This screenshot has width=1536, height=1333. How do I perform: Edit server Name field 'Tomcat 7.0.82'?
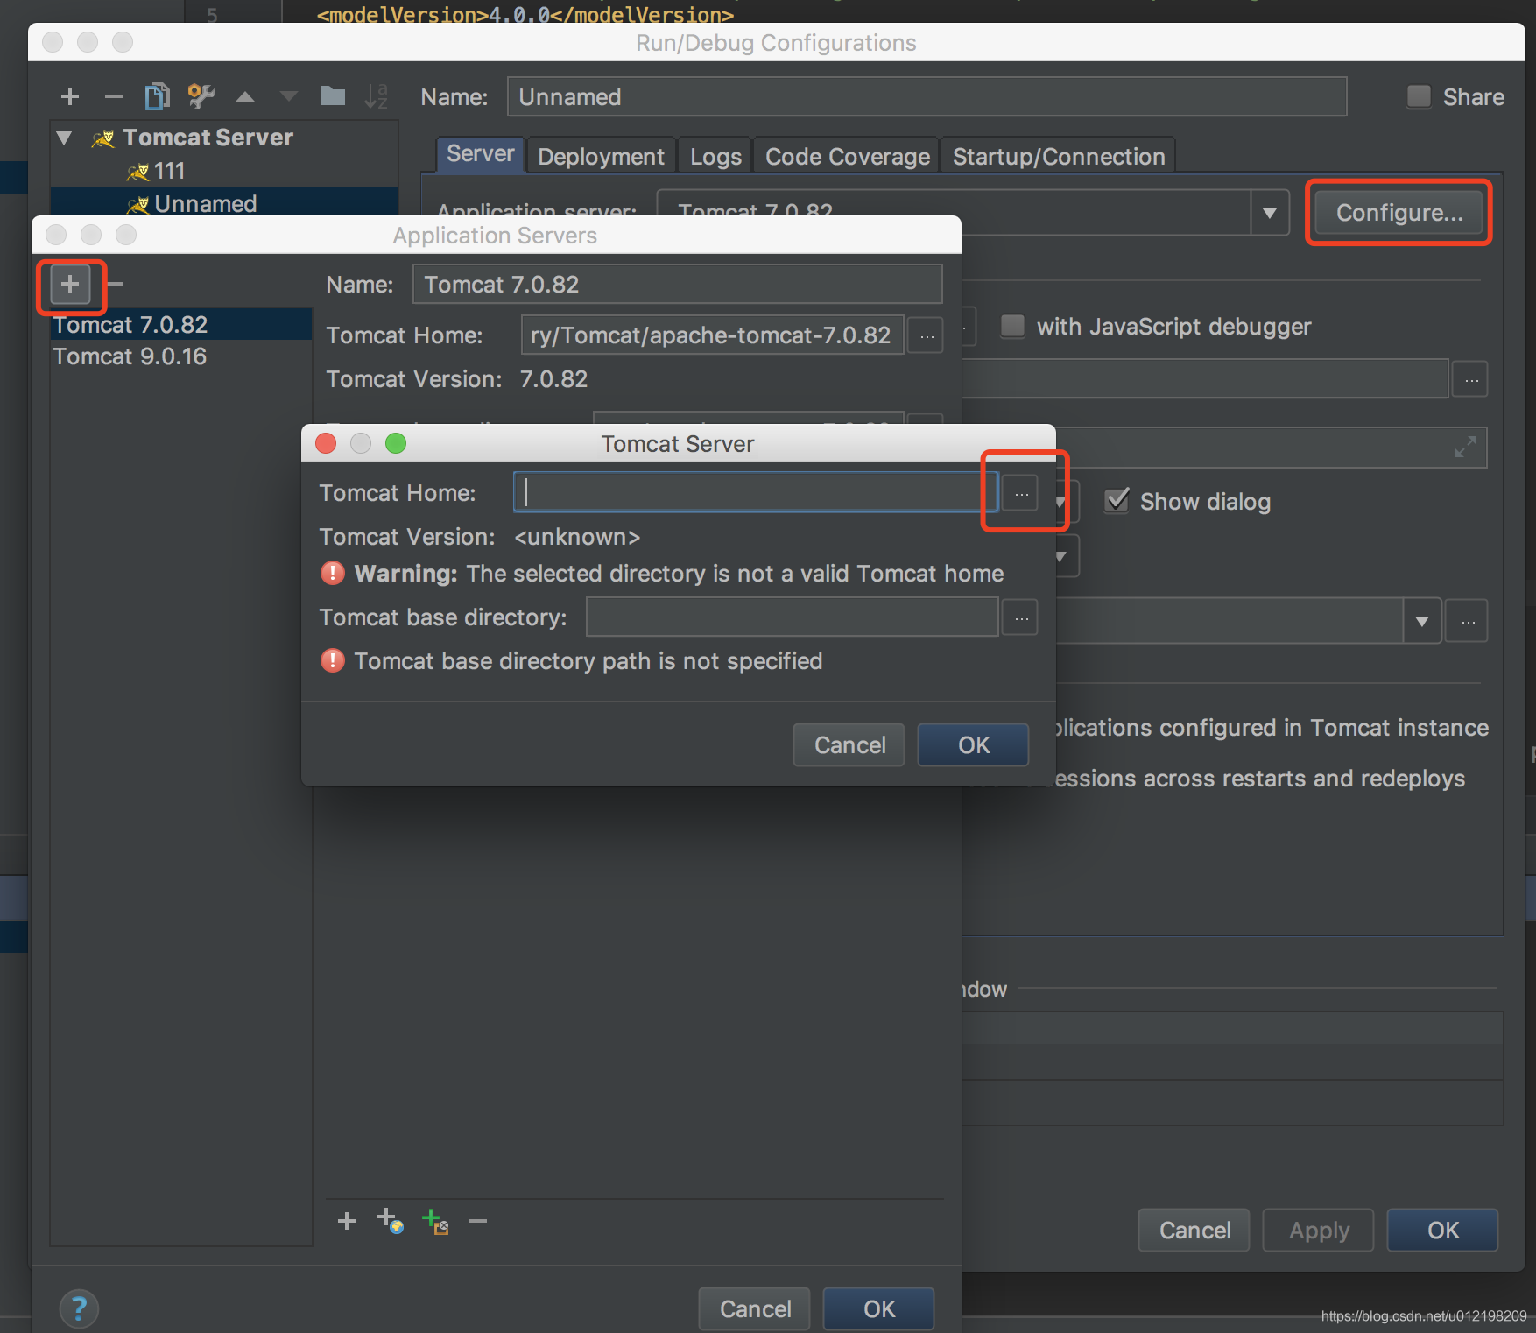(677, 285)
